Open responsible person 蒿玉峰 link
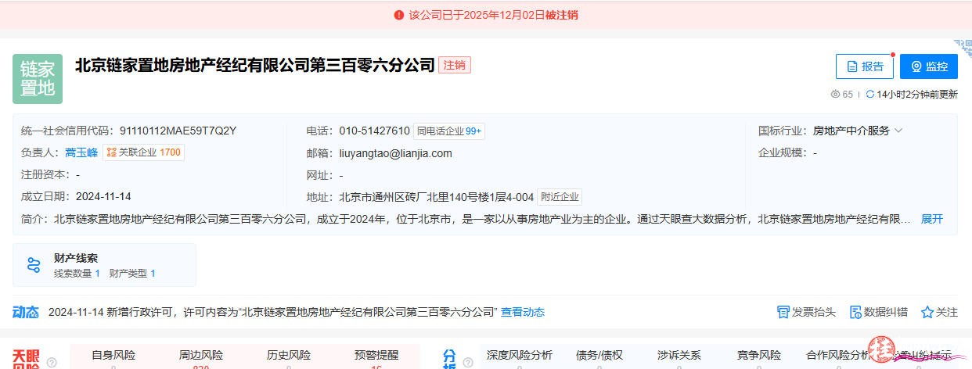 pos(81,152)
